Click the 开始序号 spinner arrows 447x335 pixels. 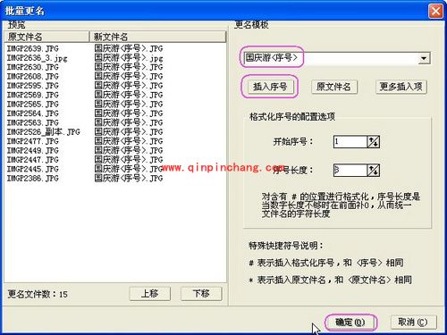(x=374, y=142)
